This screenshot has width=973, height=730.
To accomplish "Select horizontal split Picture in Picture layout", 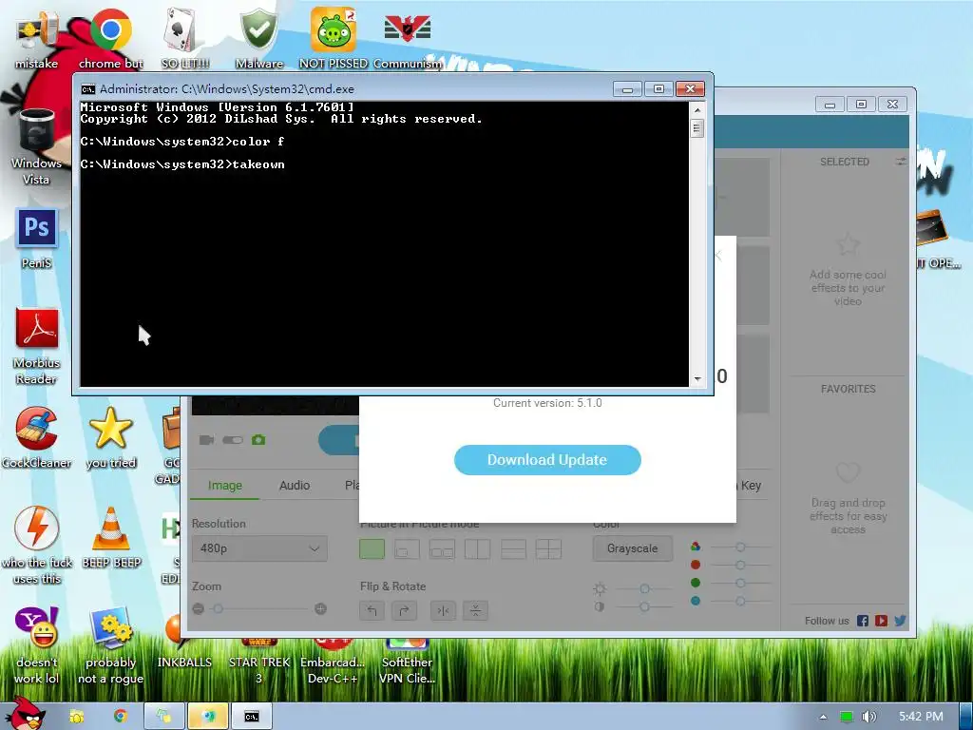I will 513,548.
